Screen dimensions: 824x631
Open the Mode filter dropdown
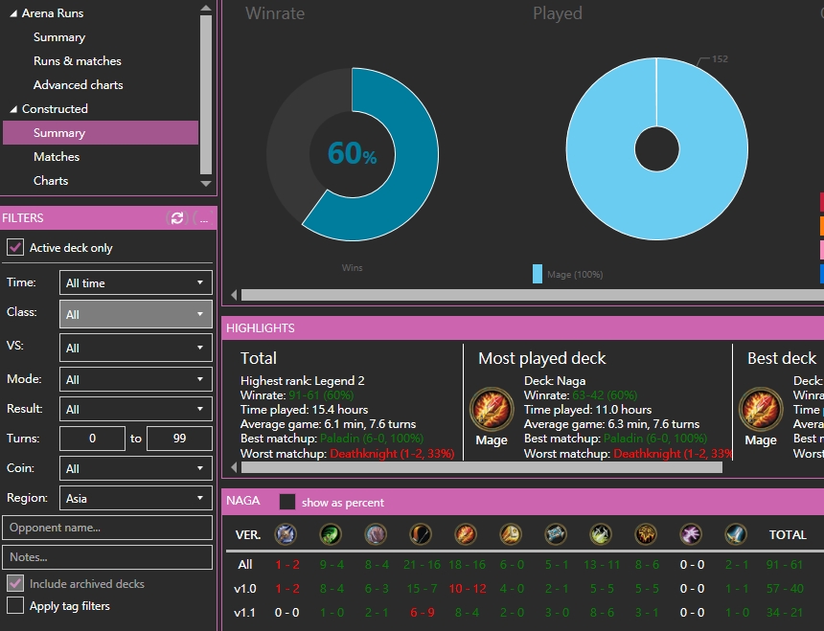[136, 379]
